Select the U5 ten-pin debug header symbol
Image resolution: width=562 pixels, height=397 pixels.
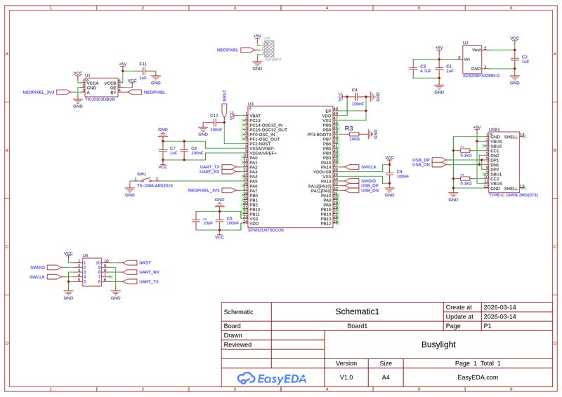tap(92, 272)
